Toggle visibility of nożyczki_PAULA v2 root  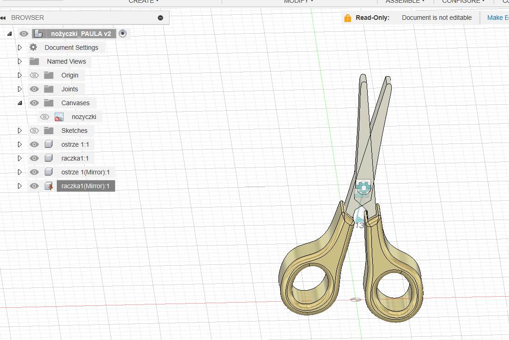[x=24, y=34]
